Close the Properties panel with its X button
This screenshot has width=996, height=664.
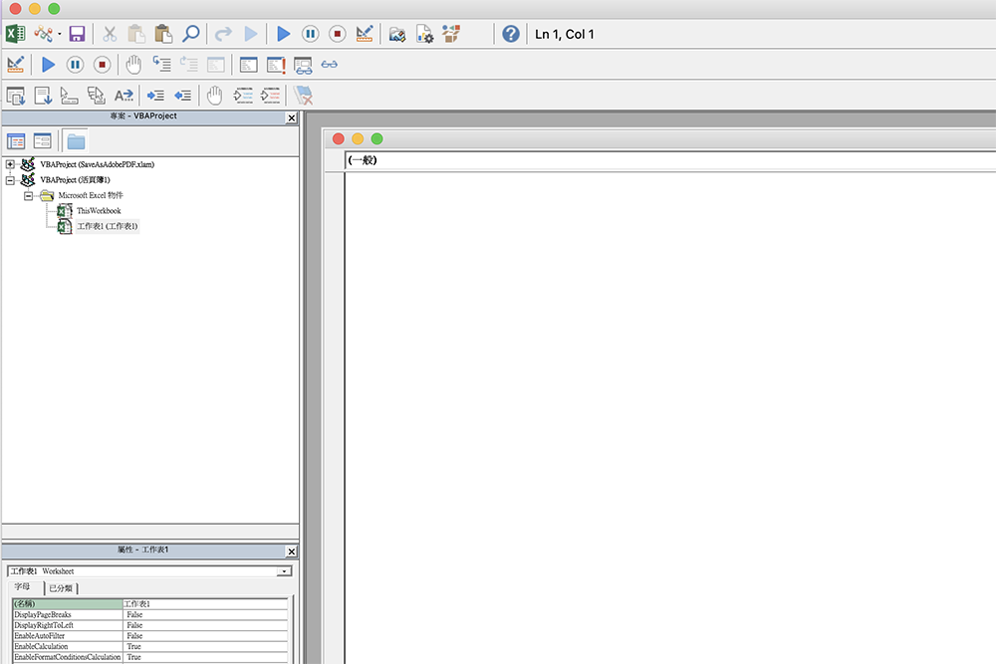click(x=291, y=551)
